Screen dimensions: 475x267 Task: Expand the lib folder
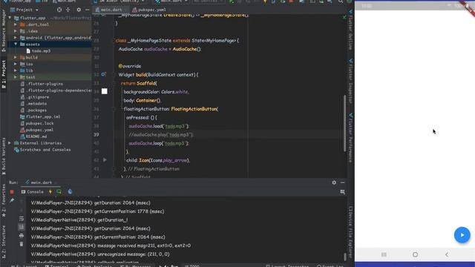click(16, 70)
